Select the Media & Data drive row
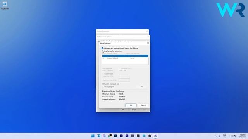Viewport: 248px width, 139px height. pos(125,58)
